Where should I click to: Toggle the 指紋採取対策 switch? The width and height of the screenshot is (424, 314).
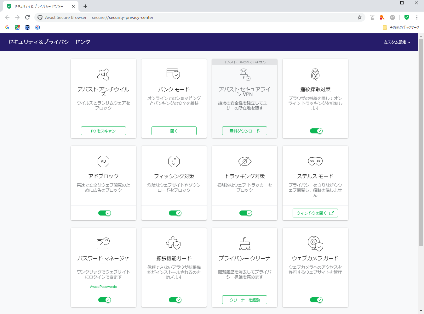coord(316,131)
